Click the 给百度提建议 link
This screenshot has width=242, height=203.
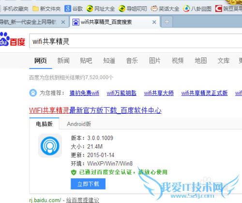(83, 200)
